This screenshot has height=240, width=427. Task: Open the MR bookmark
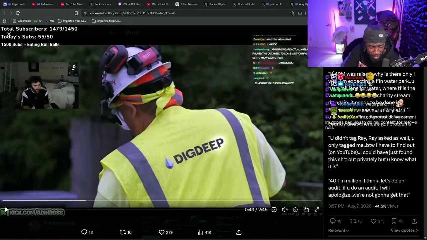pos(50,21)
